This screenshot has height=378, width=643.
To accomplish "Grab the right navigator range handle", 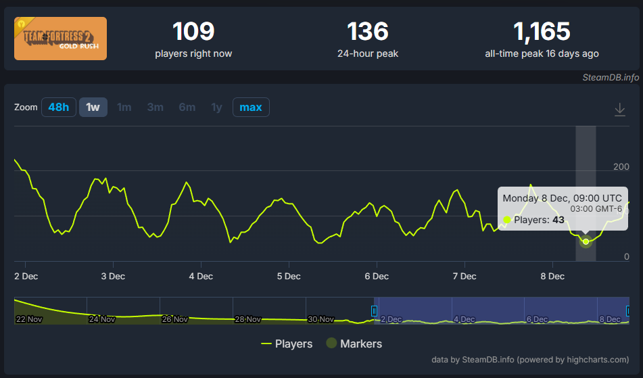I will click(x=628, y=311).
